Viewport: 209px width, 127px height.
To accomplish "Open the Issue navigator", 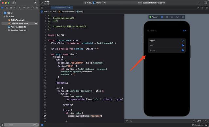I will pos(20,8).
